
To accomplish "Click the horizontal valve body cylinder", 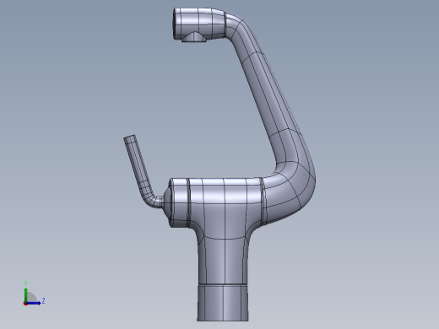I will [217, 202].
